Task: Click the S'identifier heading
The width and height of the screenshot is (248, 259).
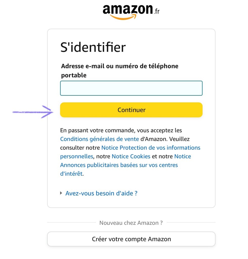Action: [93, 47]
